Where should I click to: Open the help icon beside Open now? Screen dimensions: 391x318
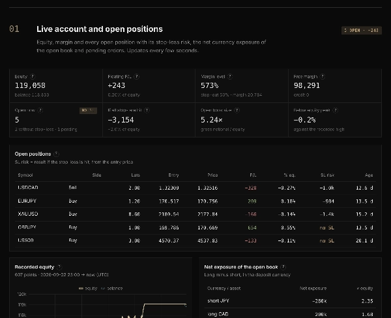tap(40, 110)
